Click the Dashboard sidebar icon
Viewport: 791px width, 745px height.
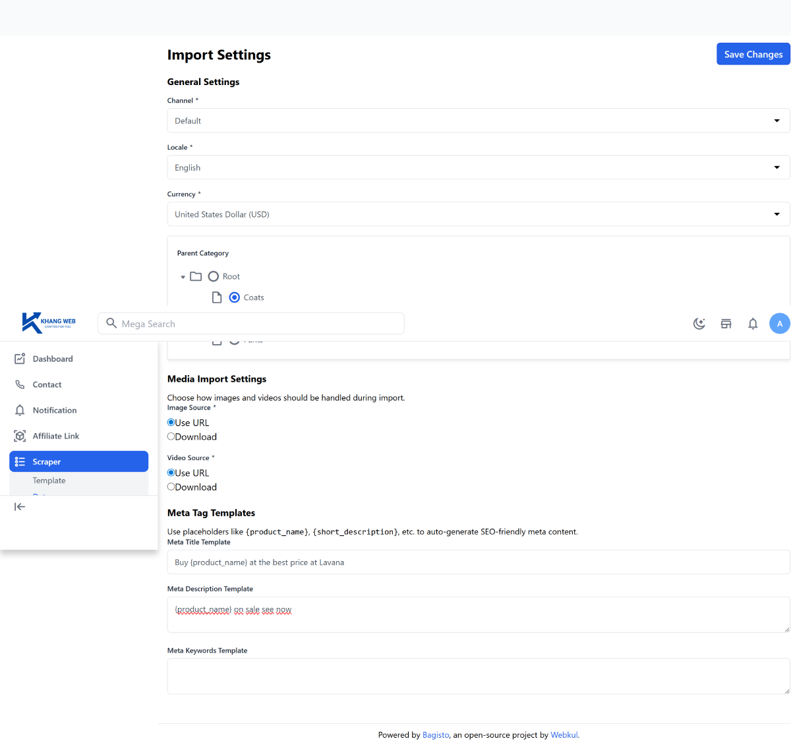[x=20, y=359]
